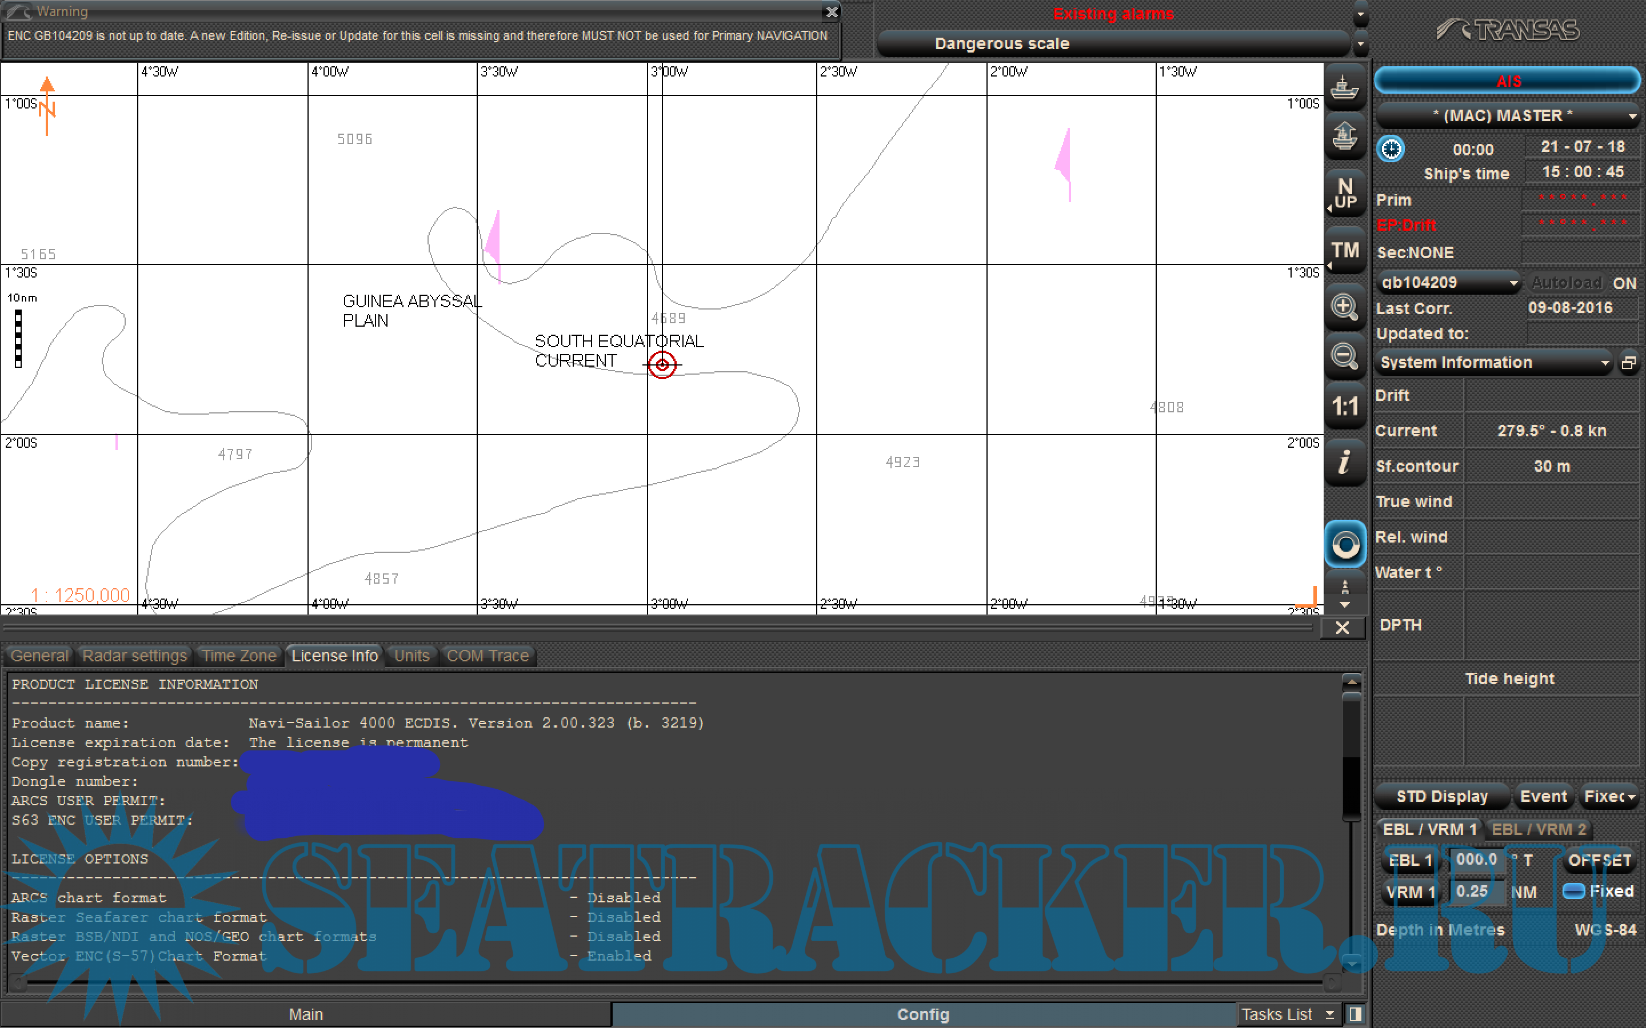This screenshot has height=1028, width=1646.
Task: Open the Radar settings tab
Action: [x=134, y=656]
